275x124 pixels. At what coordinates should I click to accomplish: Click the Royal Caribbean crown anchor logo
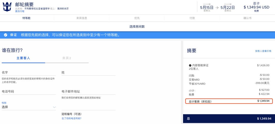7,7
